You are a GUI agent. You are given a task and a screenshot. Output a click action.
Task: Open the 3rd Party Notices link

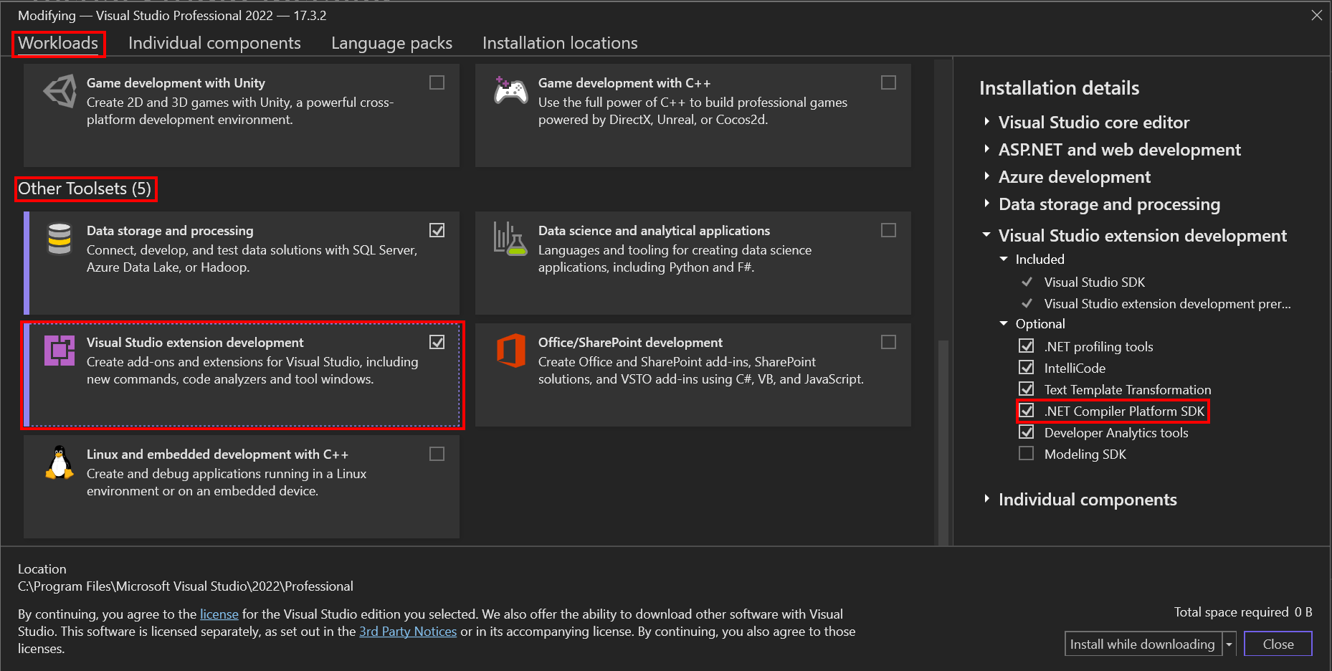408,632
